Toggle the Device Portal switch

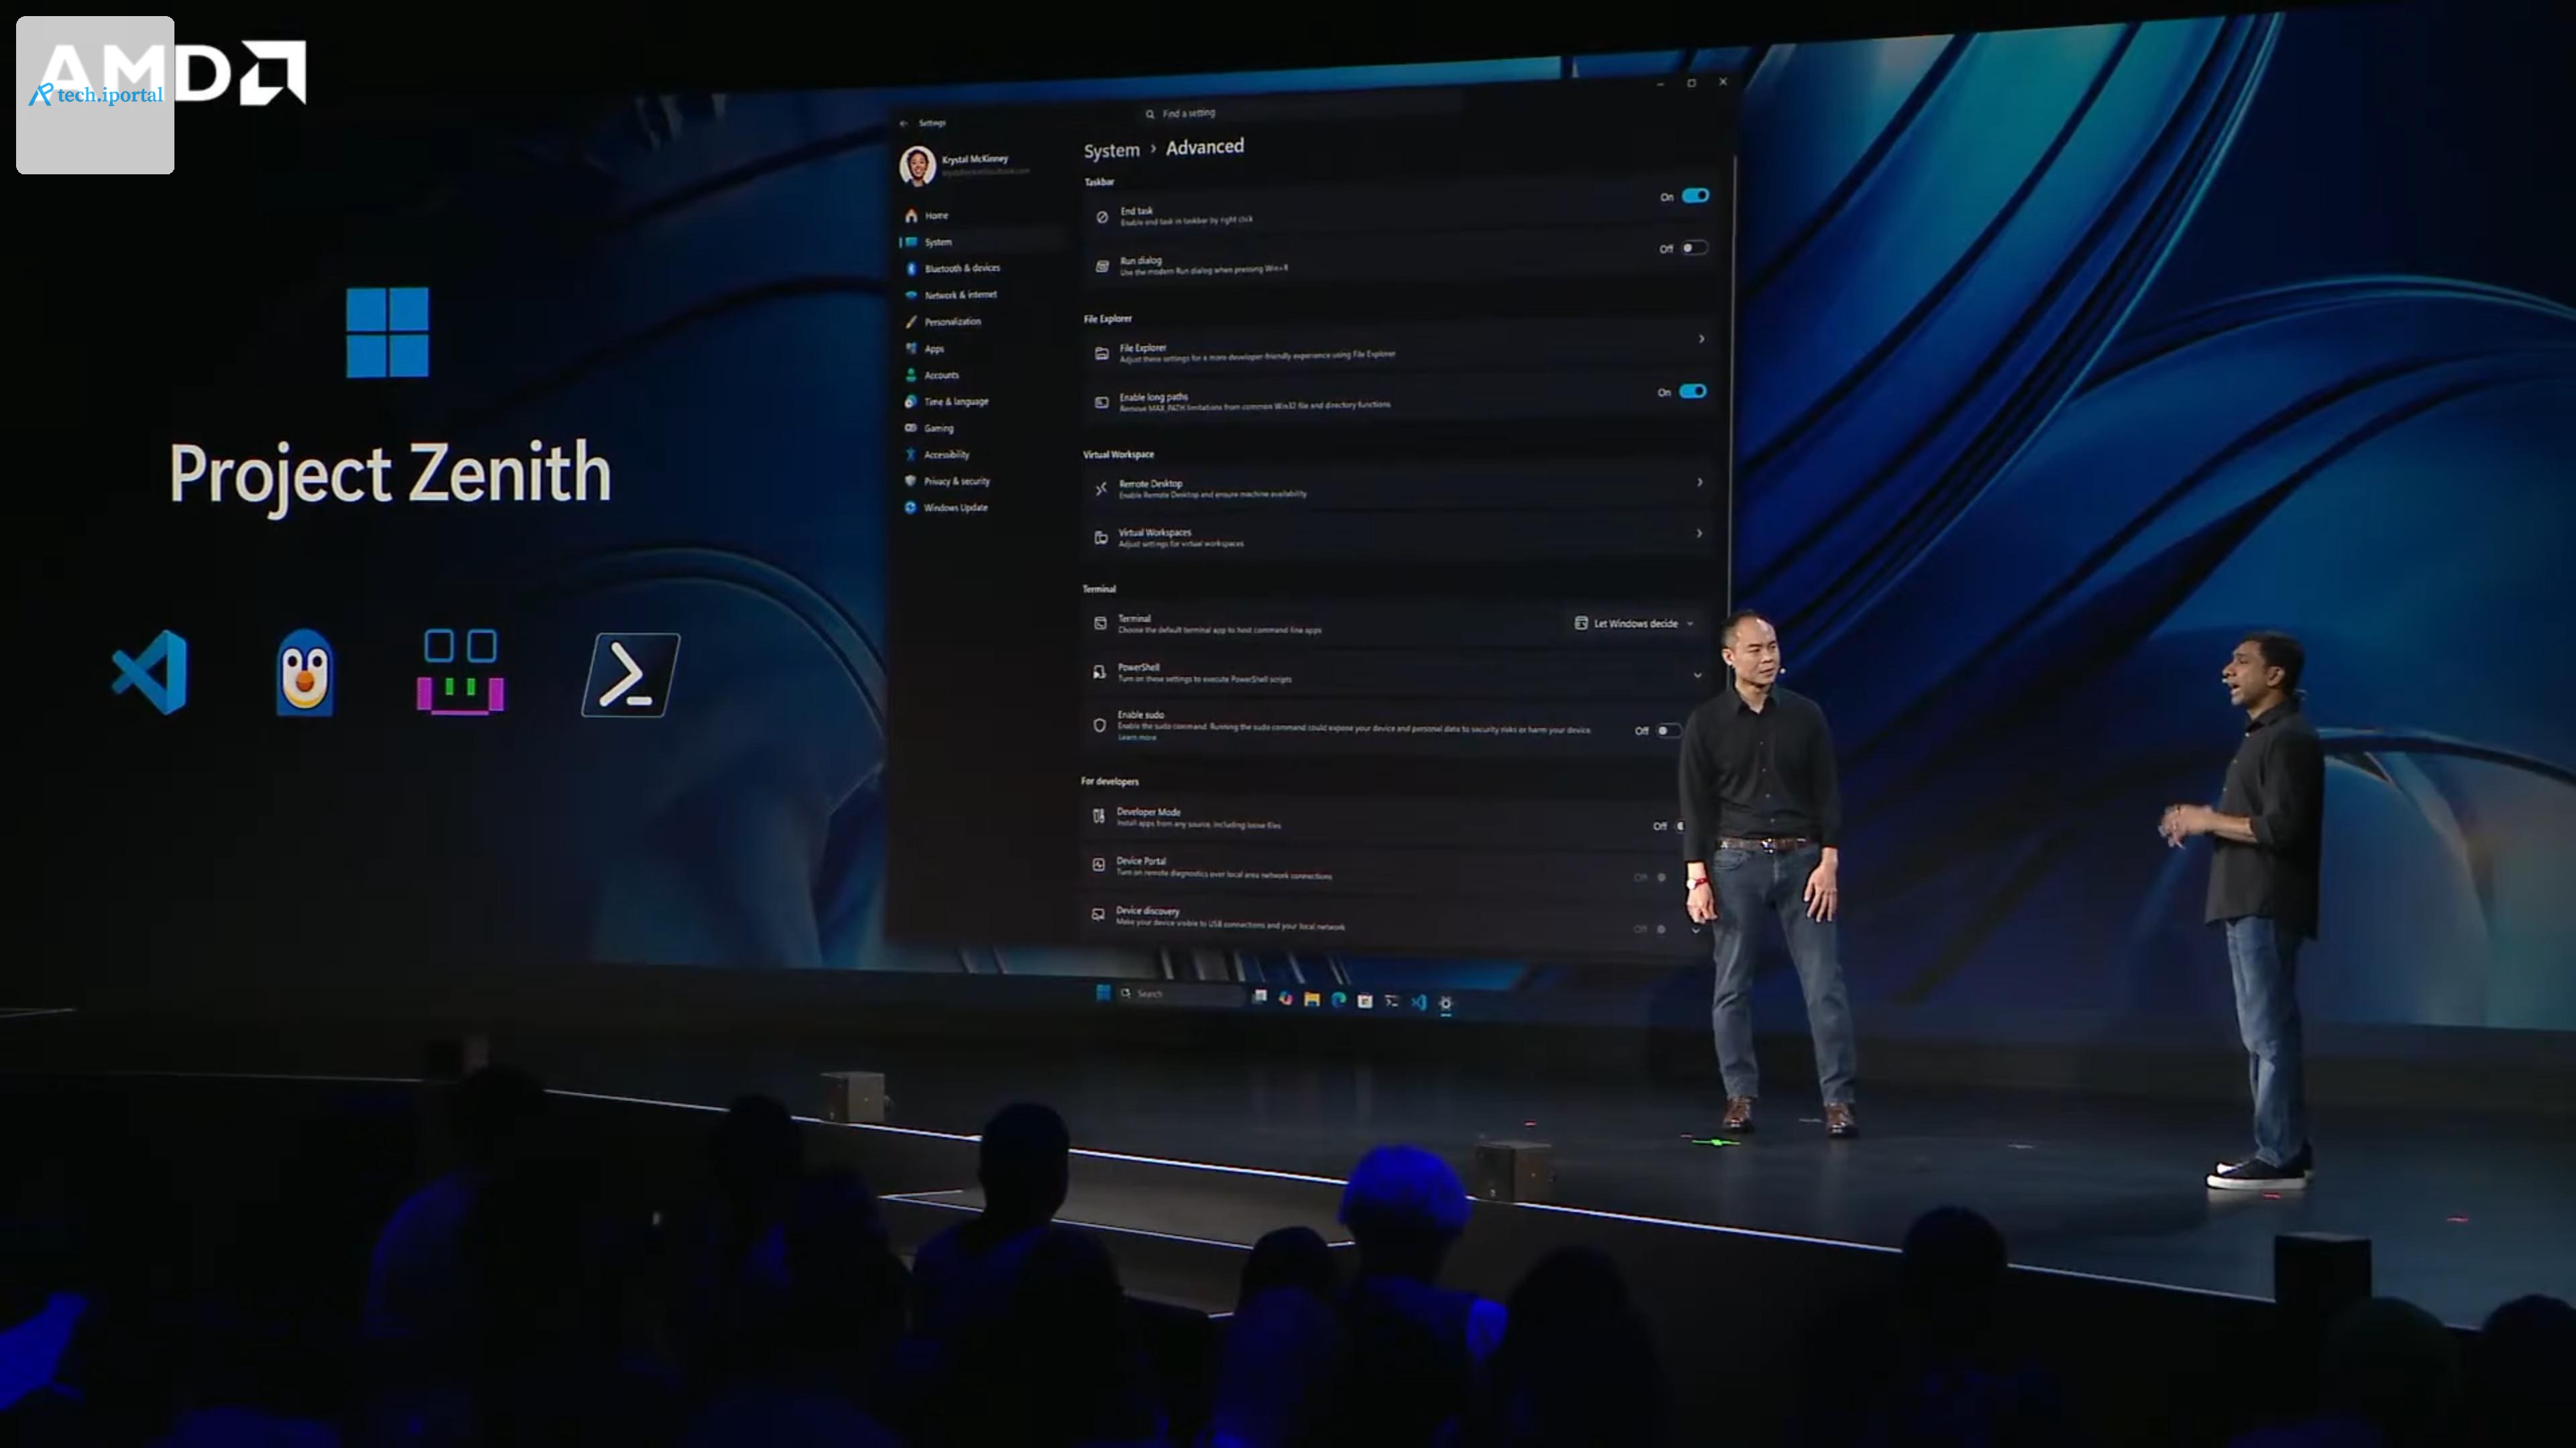1661,878
